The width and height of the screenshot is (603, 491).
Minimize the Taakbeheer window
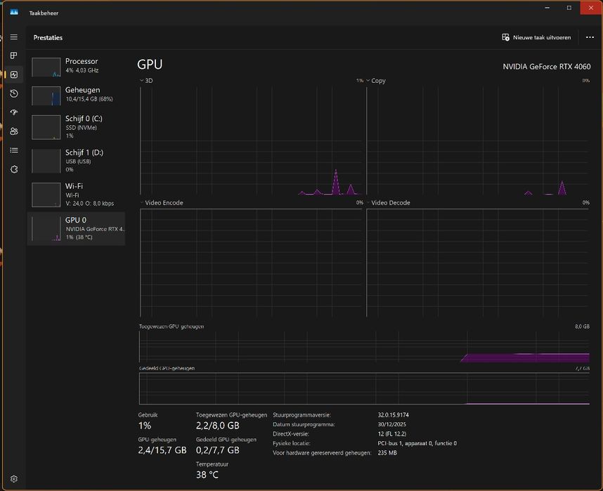(547, 8)
